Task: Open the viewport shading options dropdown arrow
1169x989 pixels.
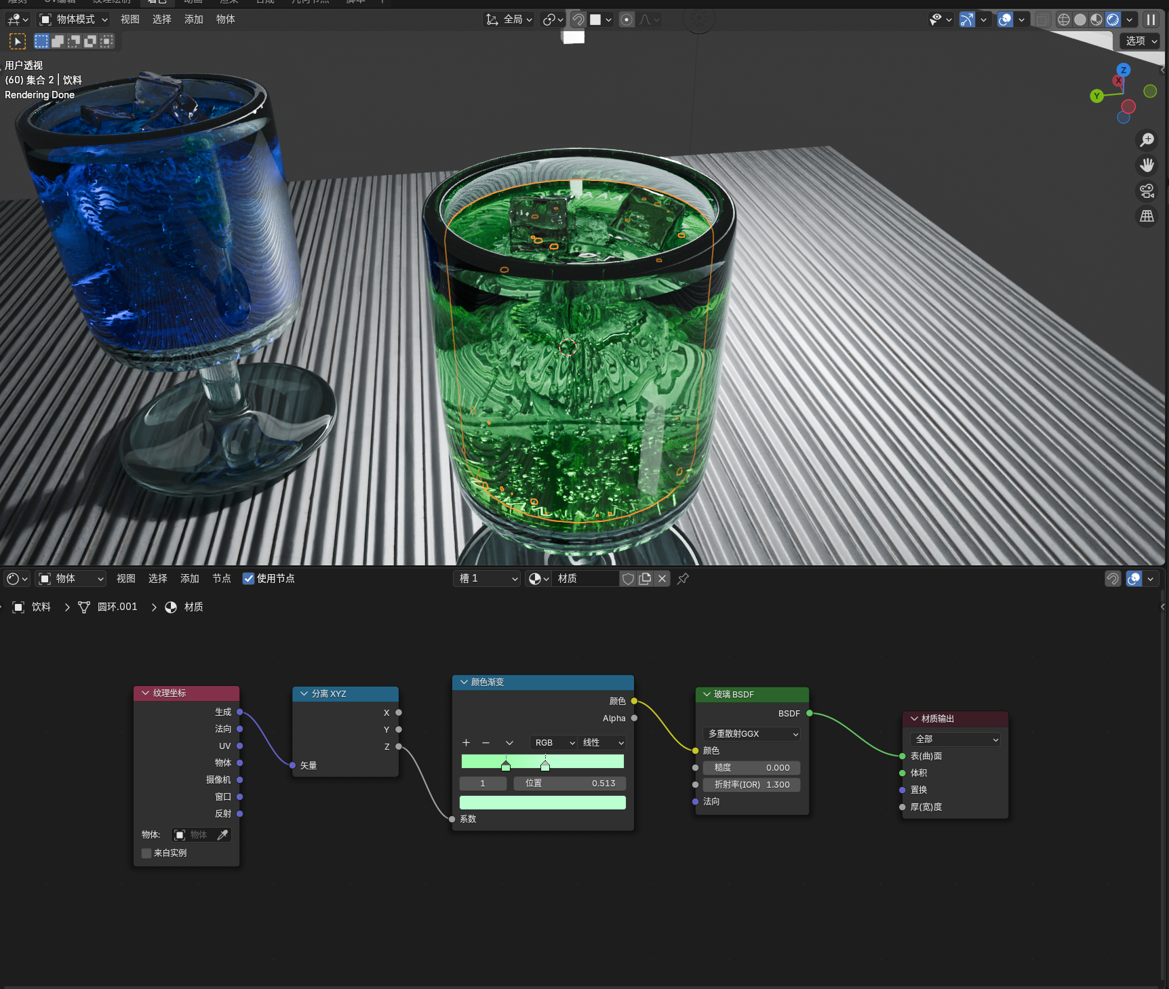Action: pyautogui.click(x=1130, y=20)
